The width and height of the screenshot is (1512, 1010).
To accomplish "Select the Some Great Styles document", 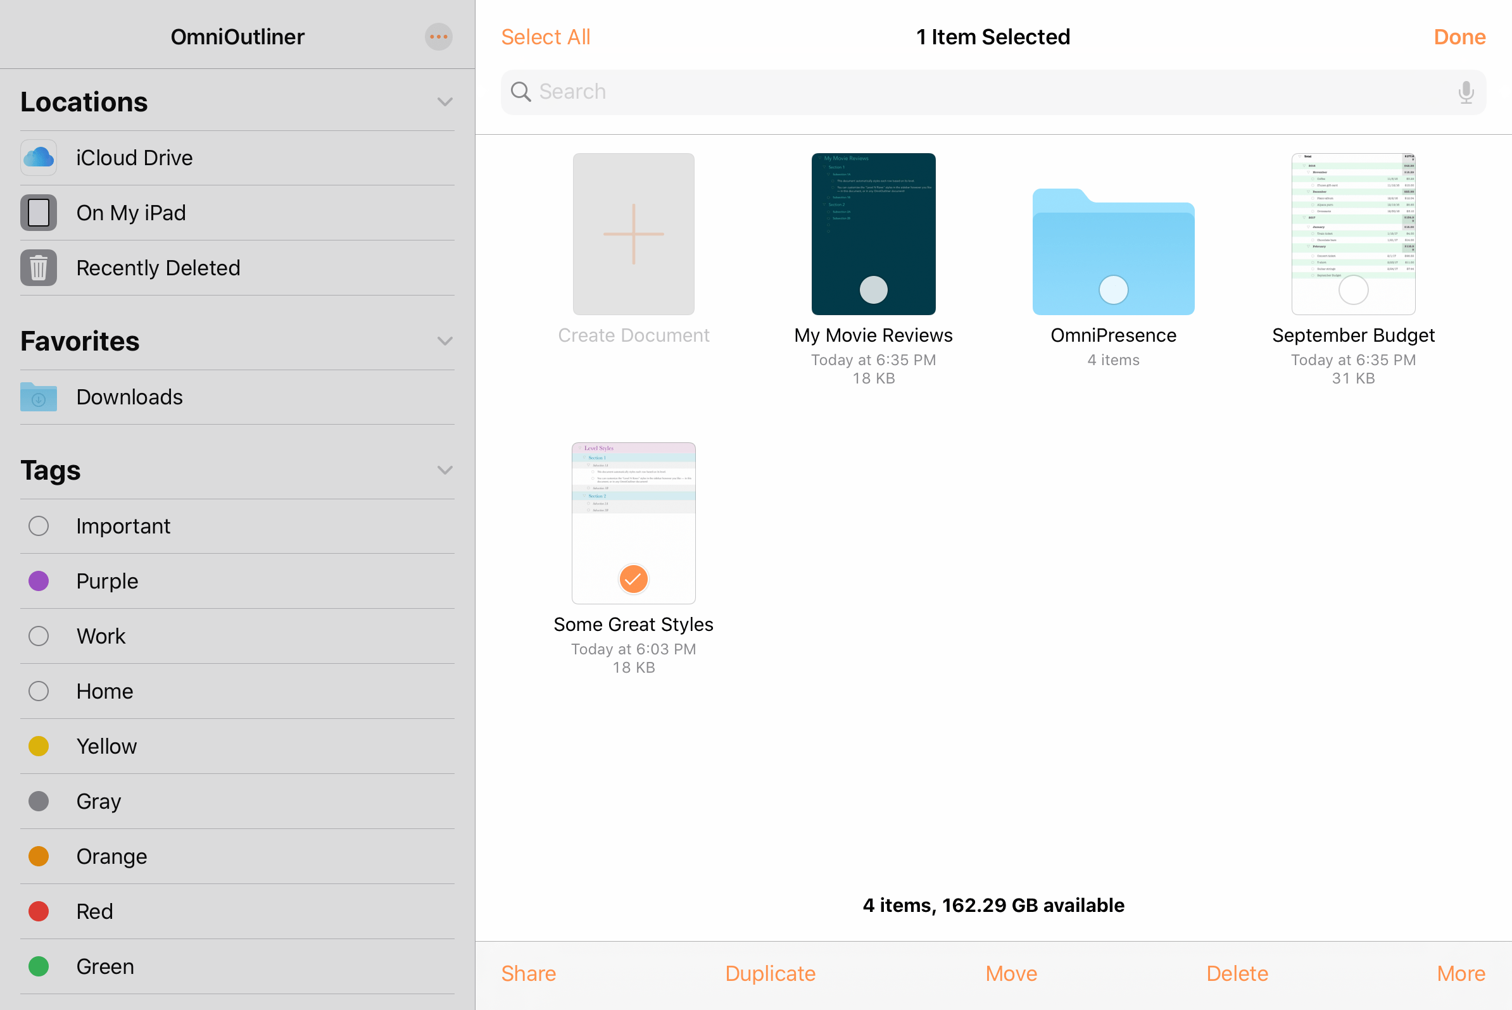I will pyautogui.click(x=634, y=522).
